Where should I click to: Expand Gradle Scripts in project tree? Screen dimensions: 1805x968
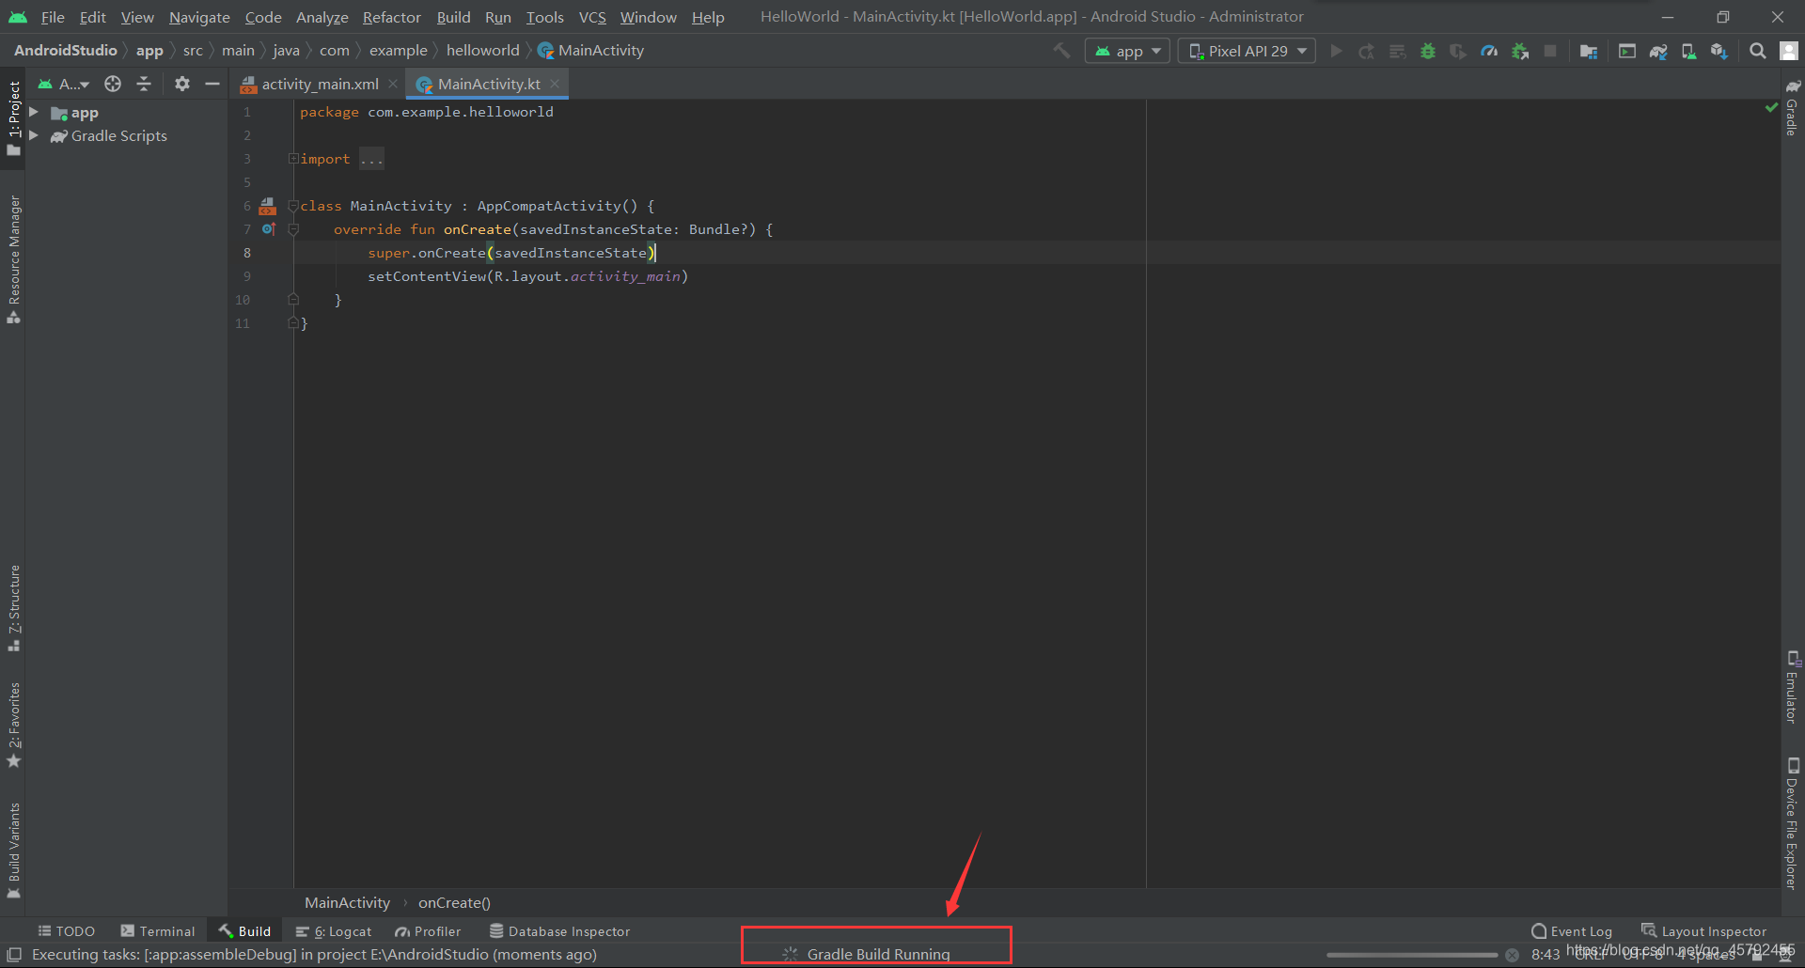(x=34, y=135)
